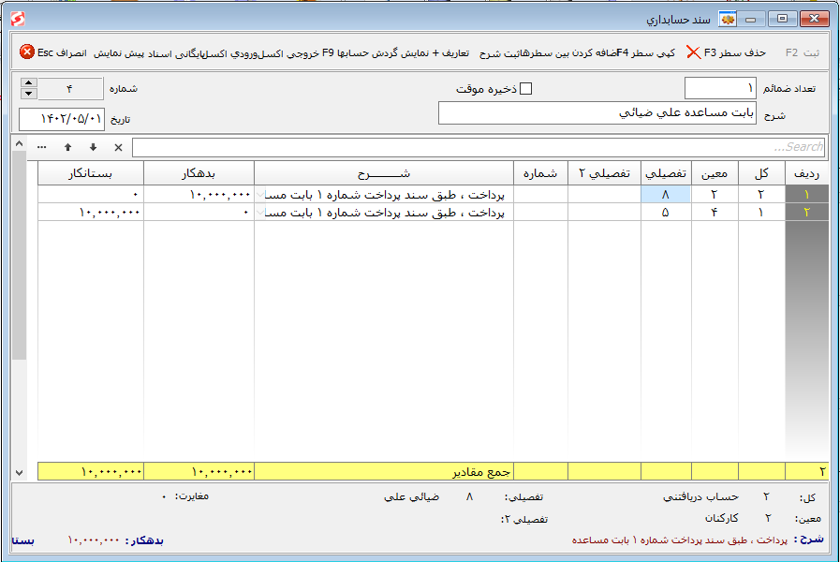
Task: Click the vertical scrollbar down arrow
Action: point(20,472)
